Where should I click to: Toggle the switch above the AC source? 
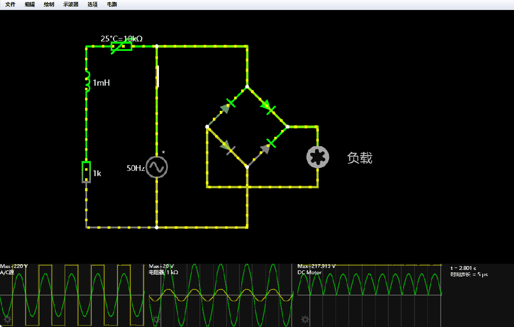coord(158,77)
